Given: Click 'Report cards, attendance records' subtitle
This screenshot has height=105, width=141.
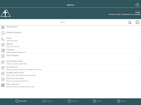Looking at the screenshot, I should 21,75.
